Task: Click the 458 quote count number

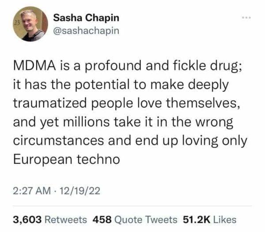Action: [100, 219]
